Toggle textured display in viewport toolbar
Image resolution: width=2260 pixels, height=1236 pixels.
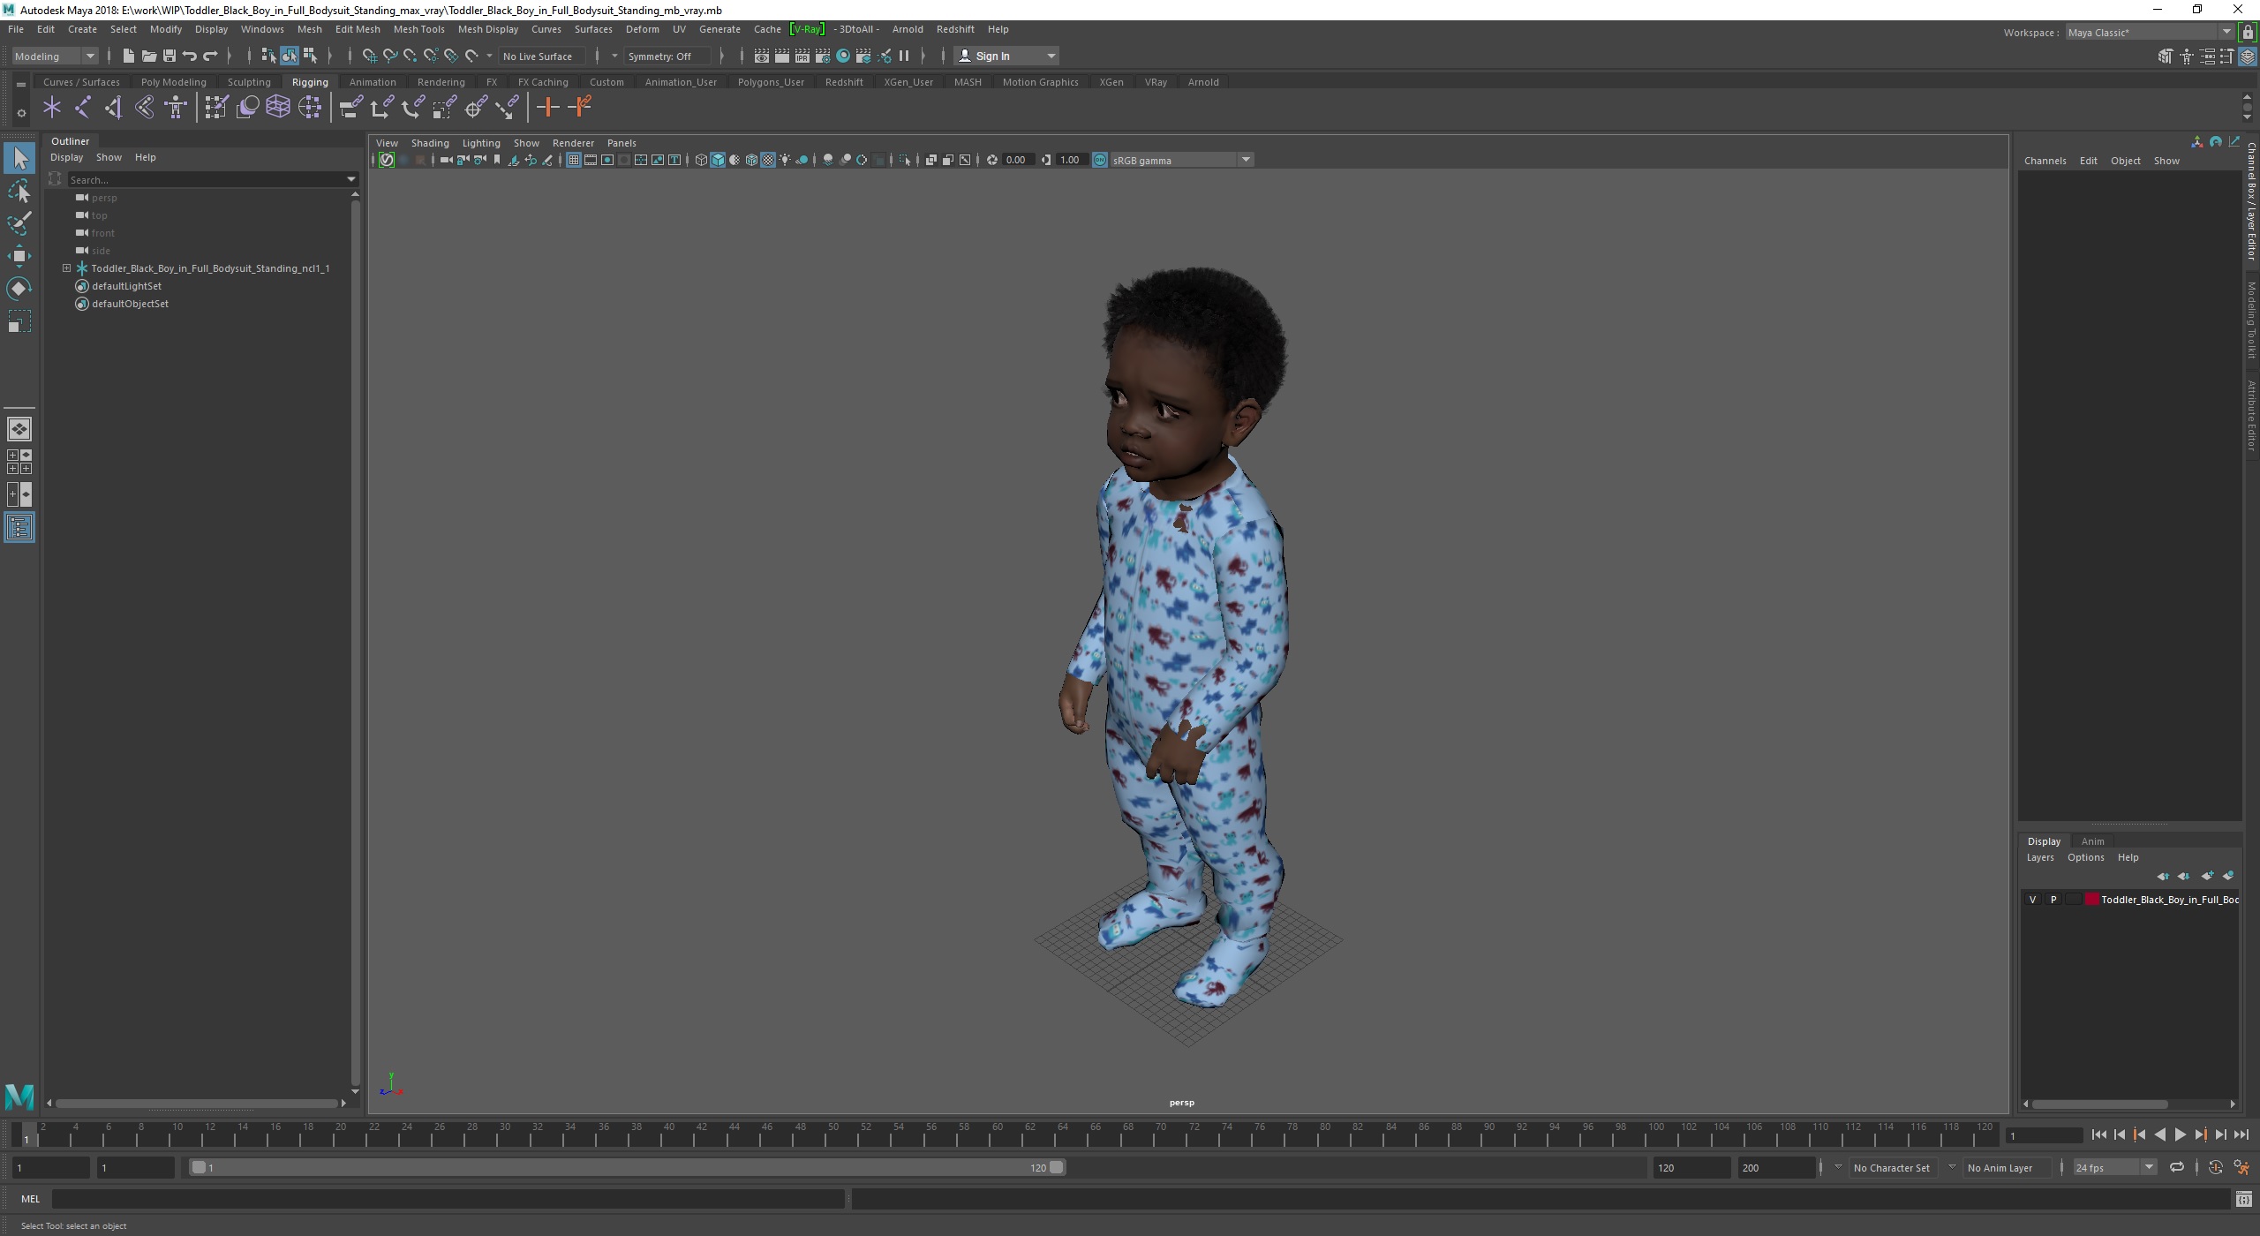(x=768, y=160)
